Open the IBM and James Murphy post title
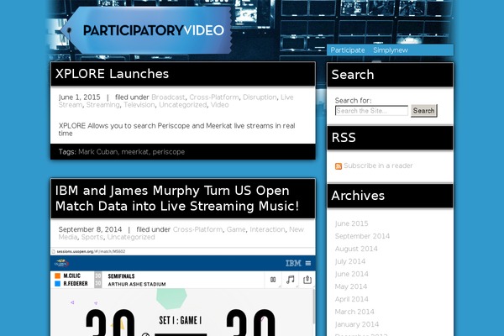504x336 pixels. (177, 198)
